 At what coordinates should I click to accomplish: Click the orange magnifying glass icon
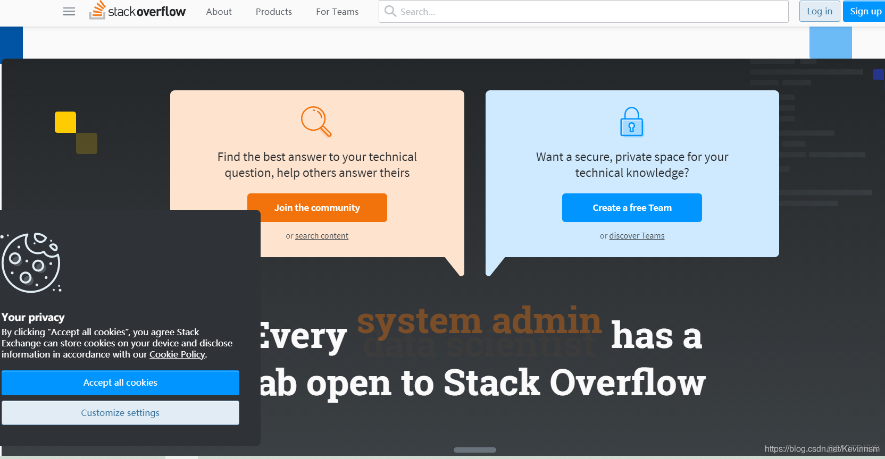pos(316,122)
